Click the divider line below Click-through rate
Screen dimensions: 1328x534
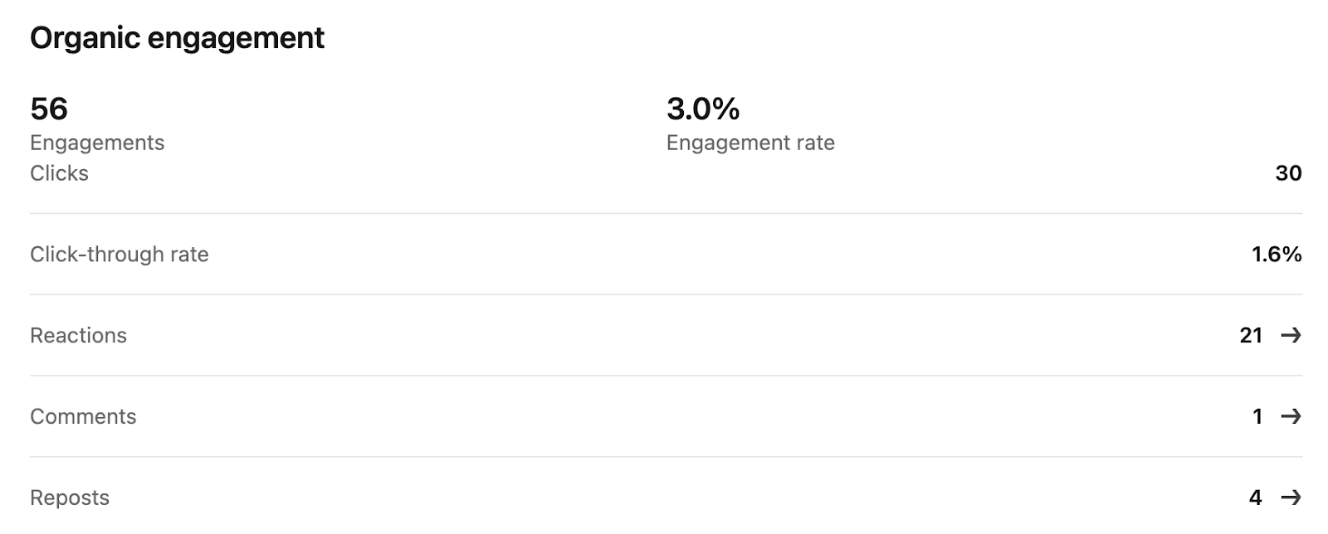pyautogui.click(x=666, y=294)
